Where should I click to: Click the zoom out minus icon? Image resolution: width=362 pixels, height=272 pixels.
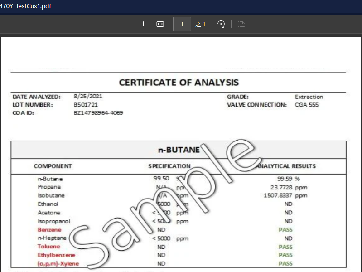[x=127, y=24]
